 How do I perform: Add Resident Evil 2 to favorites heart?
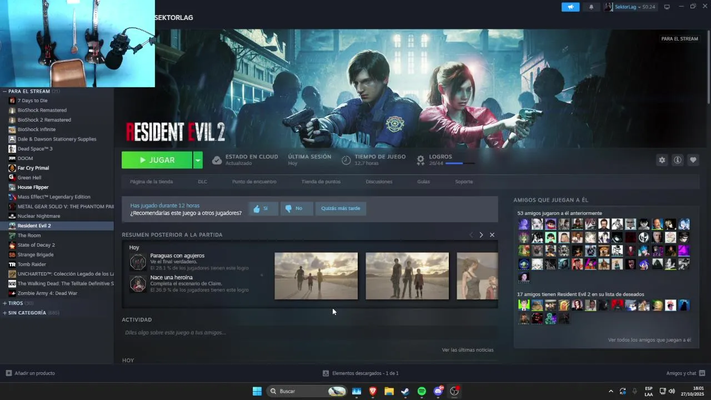click(693, 160)
